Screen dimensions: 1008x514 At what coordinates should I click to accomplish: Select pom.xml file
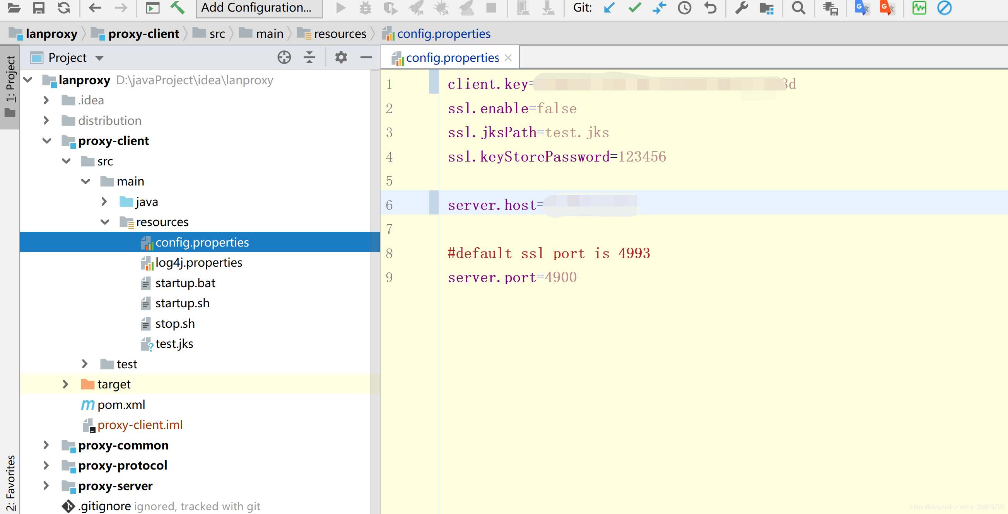tap(121, 405)
